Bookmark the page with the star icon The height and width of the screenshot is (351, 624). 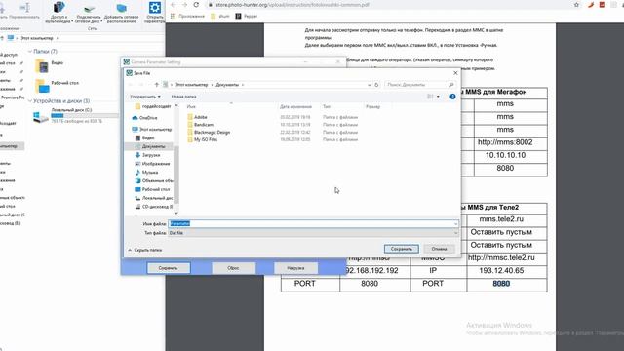pyautogui.click(x=576, y=5)
